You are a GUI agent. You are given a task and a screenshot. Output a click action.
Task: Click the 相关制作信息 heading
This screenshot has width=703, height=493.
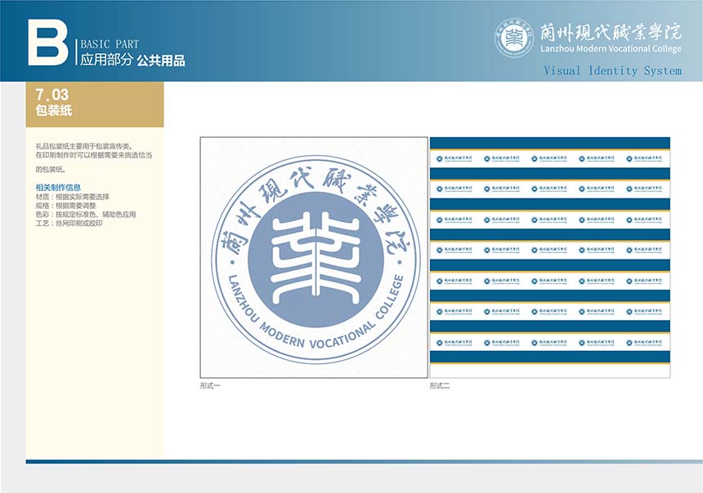click(58, 188)
